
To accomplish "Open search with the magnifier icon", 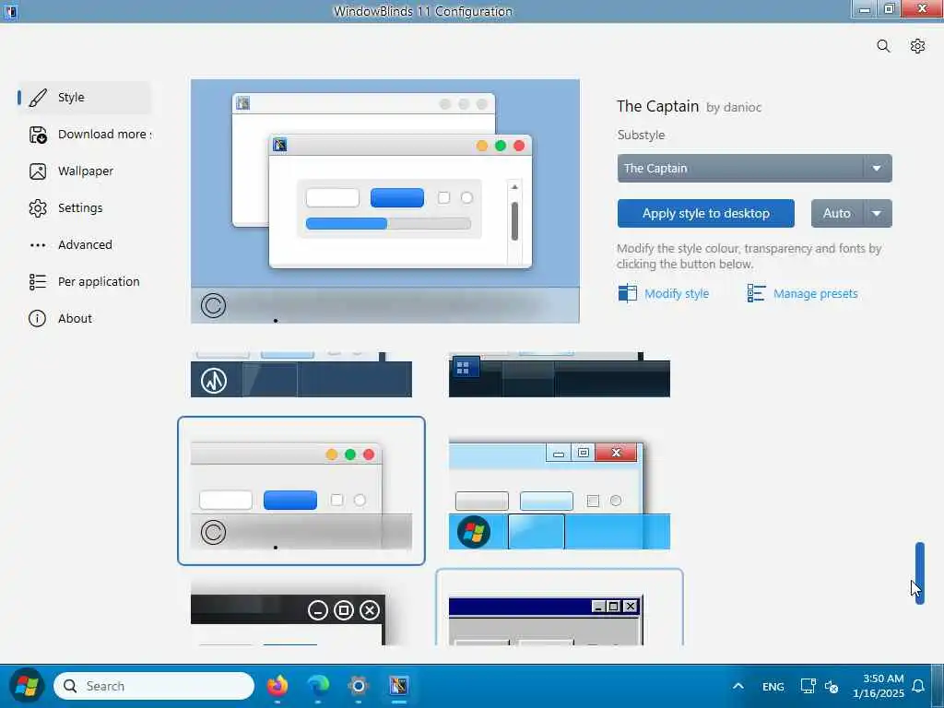I will [x=883, y=46].
